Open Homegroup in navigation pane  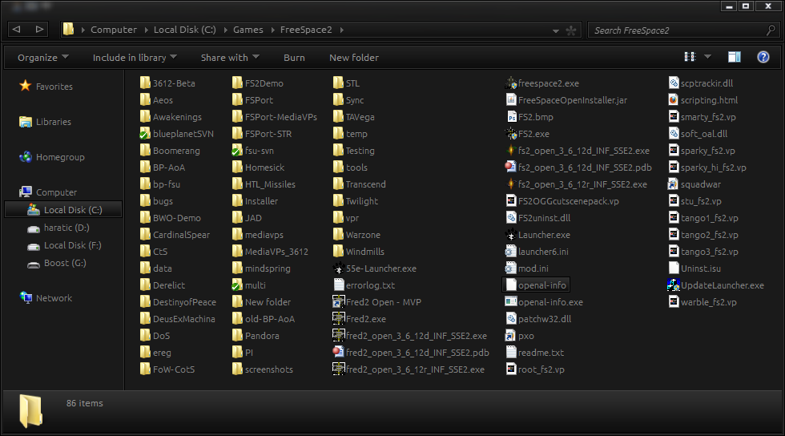point(52,157)
